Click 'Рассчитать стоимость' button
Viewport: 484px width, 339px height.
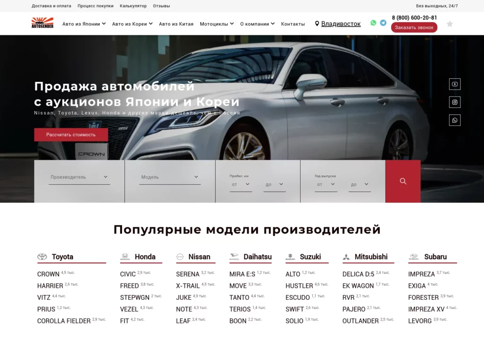click(71, 135)
